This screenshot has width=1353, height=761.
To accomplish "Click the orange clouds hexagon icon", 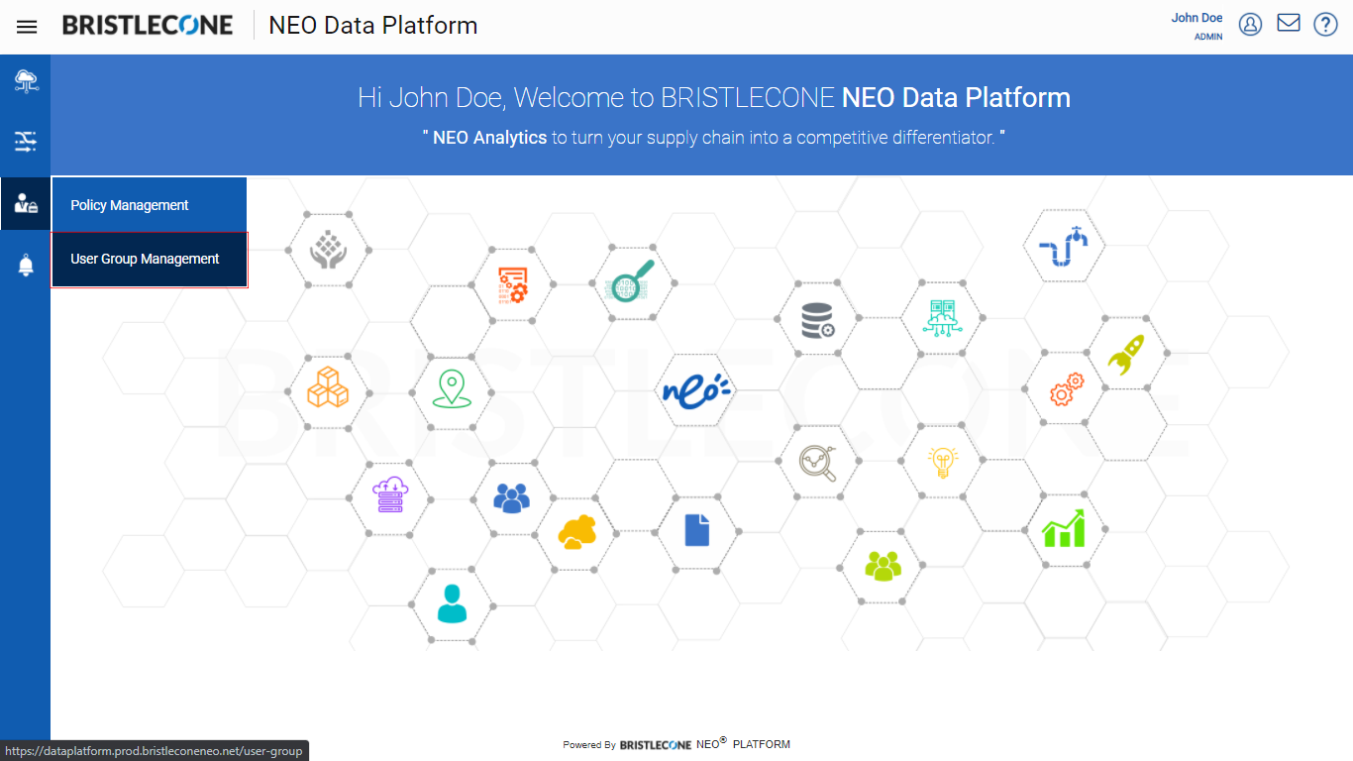I will pyautogui.click(x=576, y=533).
